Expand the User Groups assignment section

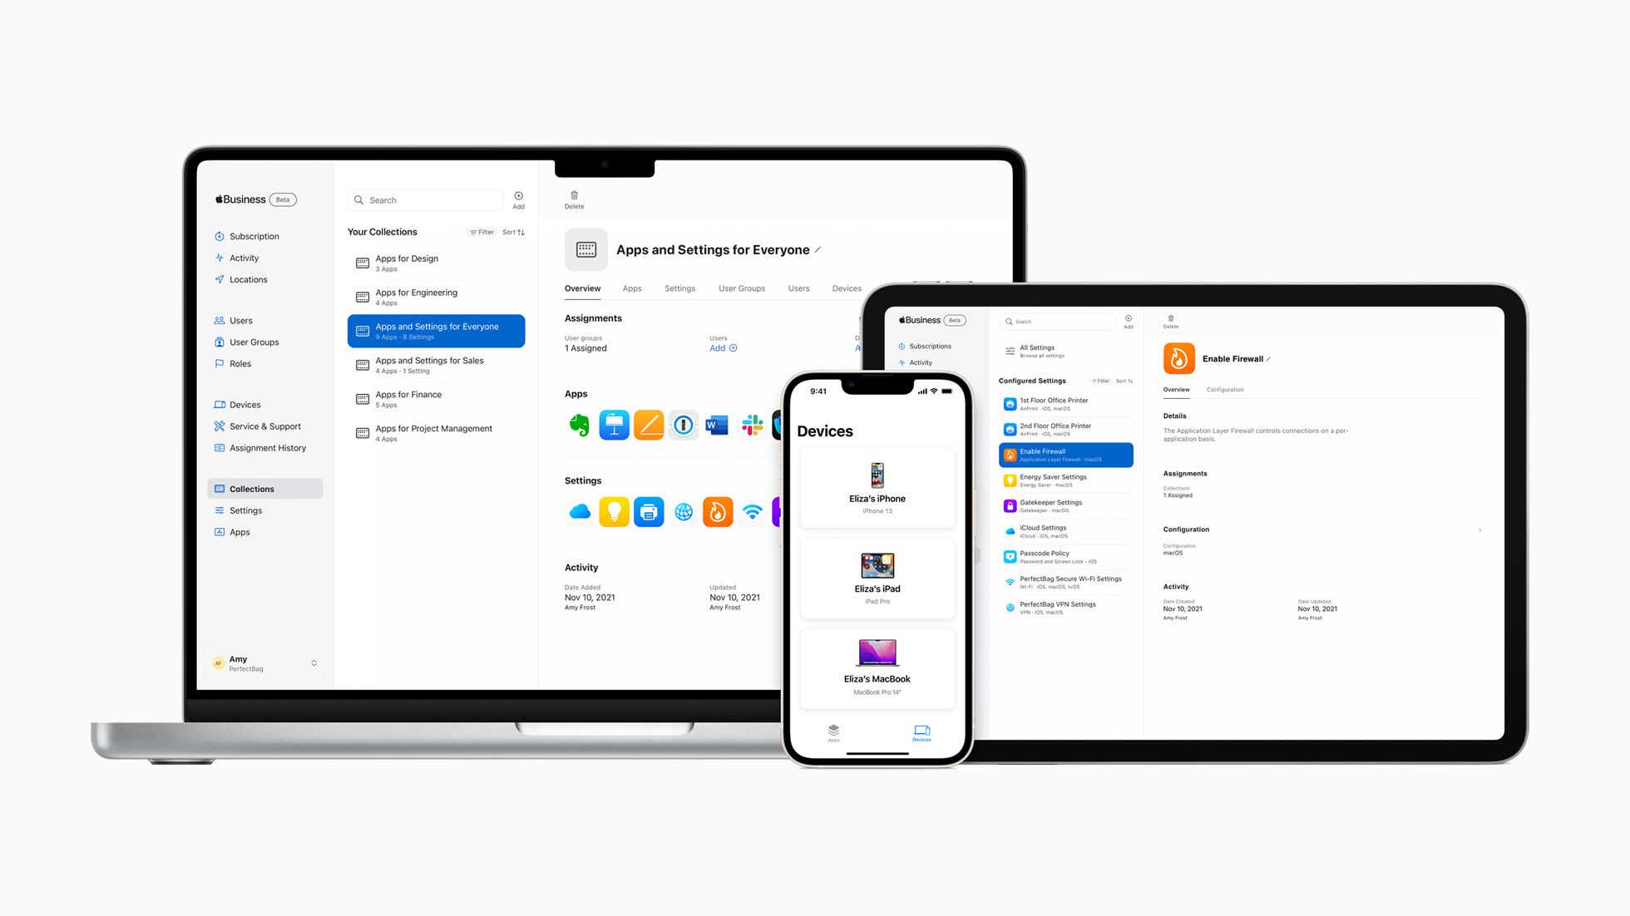click(x=585, y=347)
